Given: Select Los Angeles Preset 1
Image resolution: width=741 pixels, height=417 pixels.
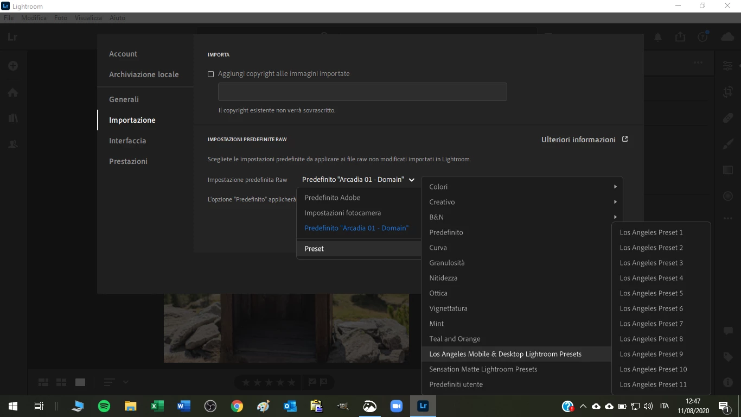Looking at the screenshot, I should click(661, 232).
